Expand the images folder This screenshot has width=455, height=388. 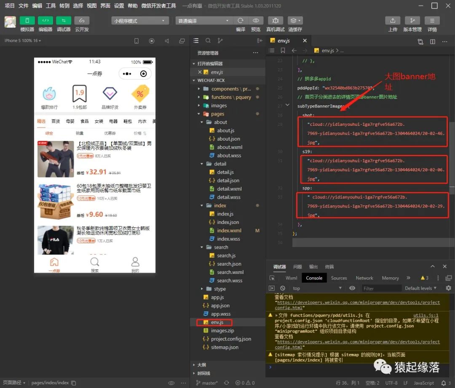coord(199,106)
